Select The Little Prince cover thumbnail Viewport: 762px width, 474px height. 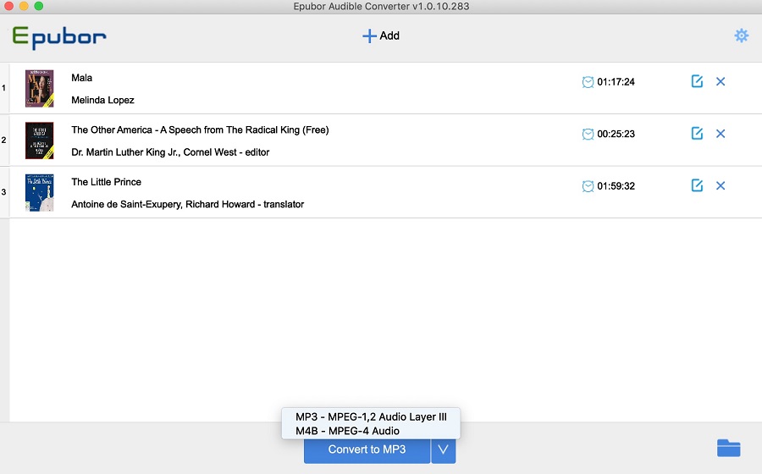click(39, 192)
